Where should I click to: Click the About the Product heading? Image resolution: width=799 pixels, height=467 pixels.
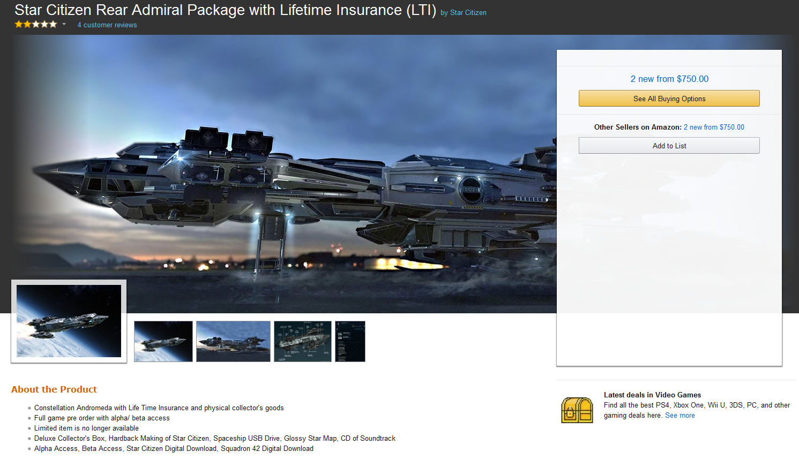pyautogui.click(x=54, y=389)
